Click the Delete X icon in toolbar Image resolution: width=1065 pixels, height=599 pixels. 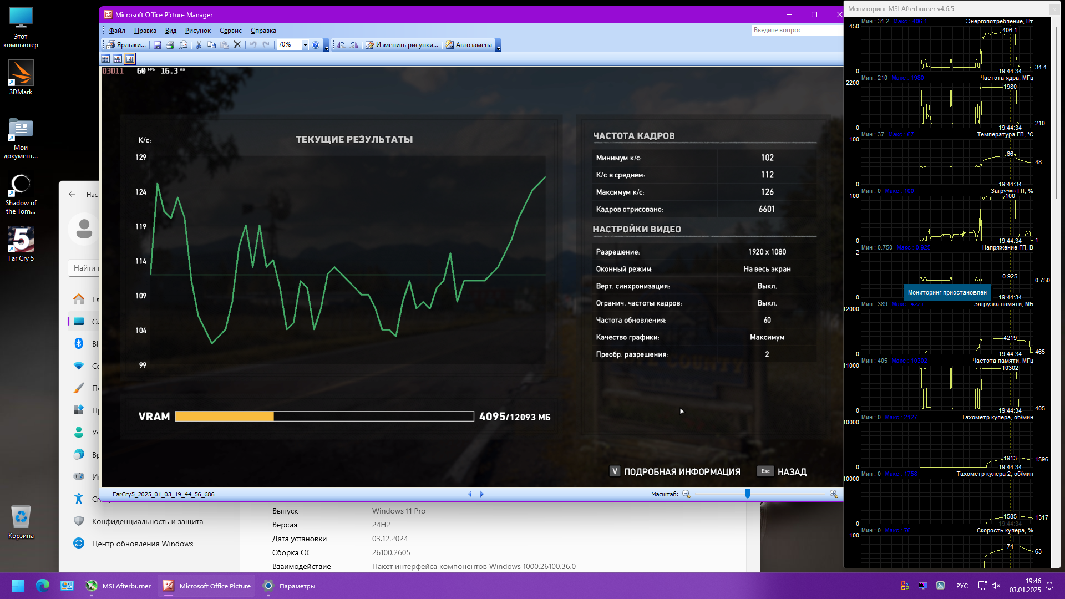(x=237, y=45)
